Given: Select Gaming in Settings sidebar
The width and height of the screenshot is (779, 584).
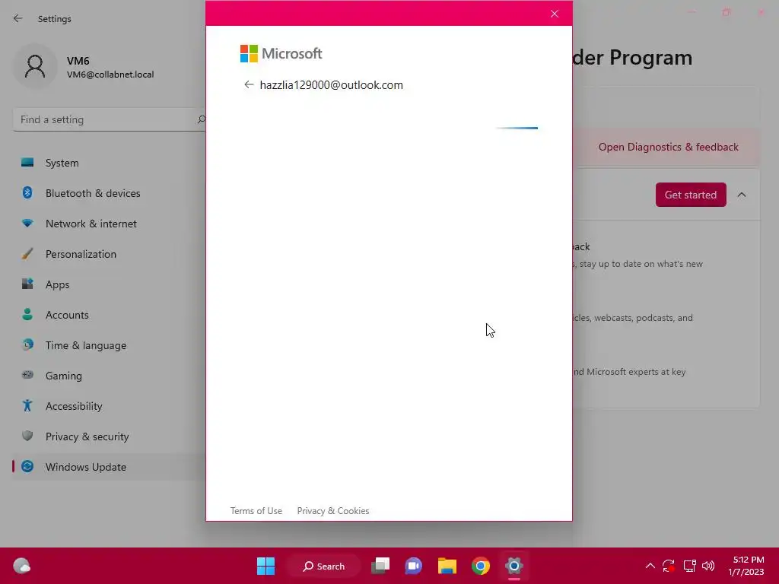Looking at the screenshot, I should [x=110, y=376].
